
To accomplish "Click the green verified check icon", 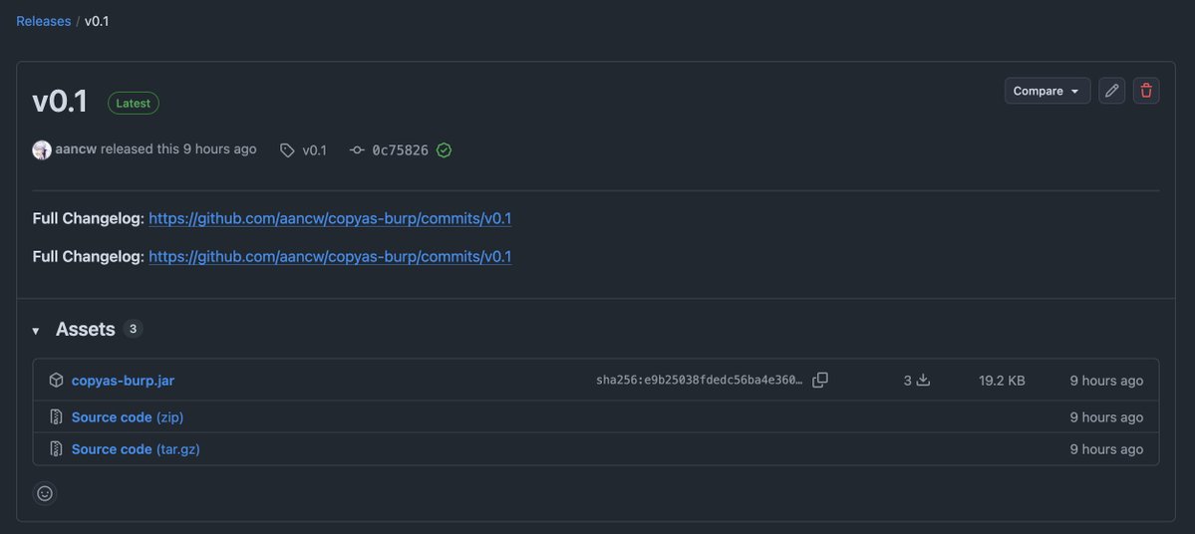I will (445, 150).
